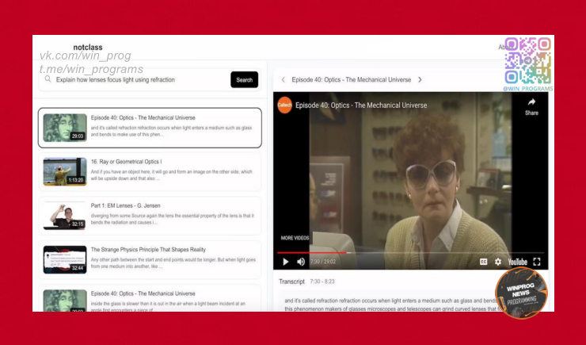Click the Transcript label
The image size is (586, 345).
291,282
